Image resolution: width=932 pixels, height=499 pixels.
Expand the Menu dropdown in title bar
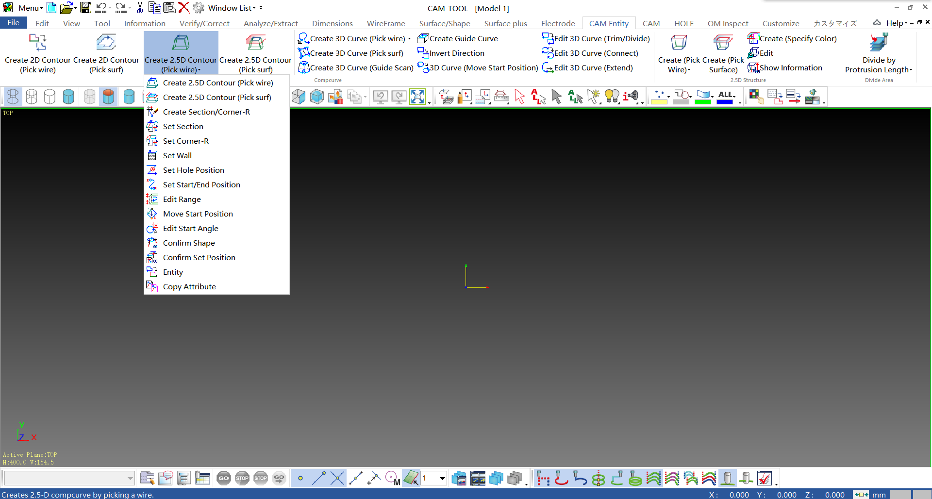30,8
